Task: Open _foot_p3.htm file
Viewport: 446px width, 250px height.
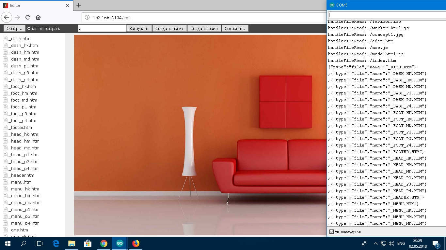Action: point(22,114)
